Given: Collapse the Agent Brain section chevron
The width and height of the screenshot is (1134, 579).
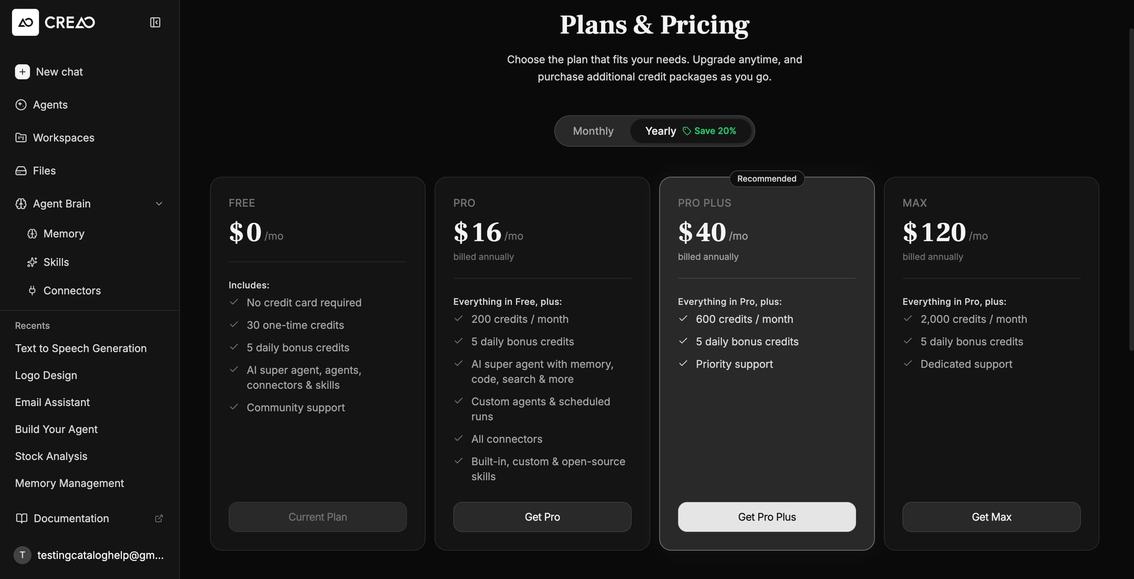Looking at the screenshot, I should [x=159, y=204].
